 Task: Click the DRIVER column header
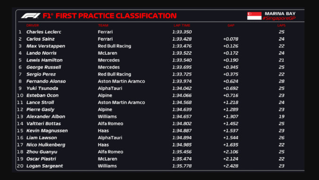33,26
